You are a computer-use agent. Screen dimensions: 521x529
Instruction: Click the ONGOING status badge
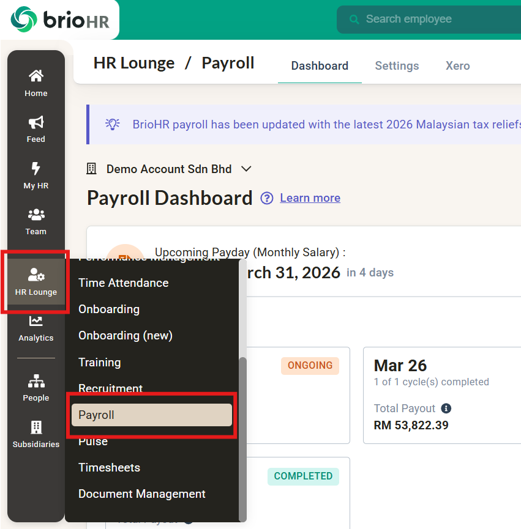[x=310, y=365]
